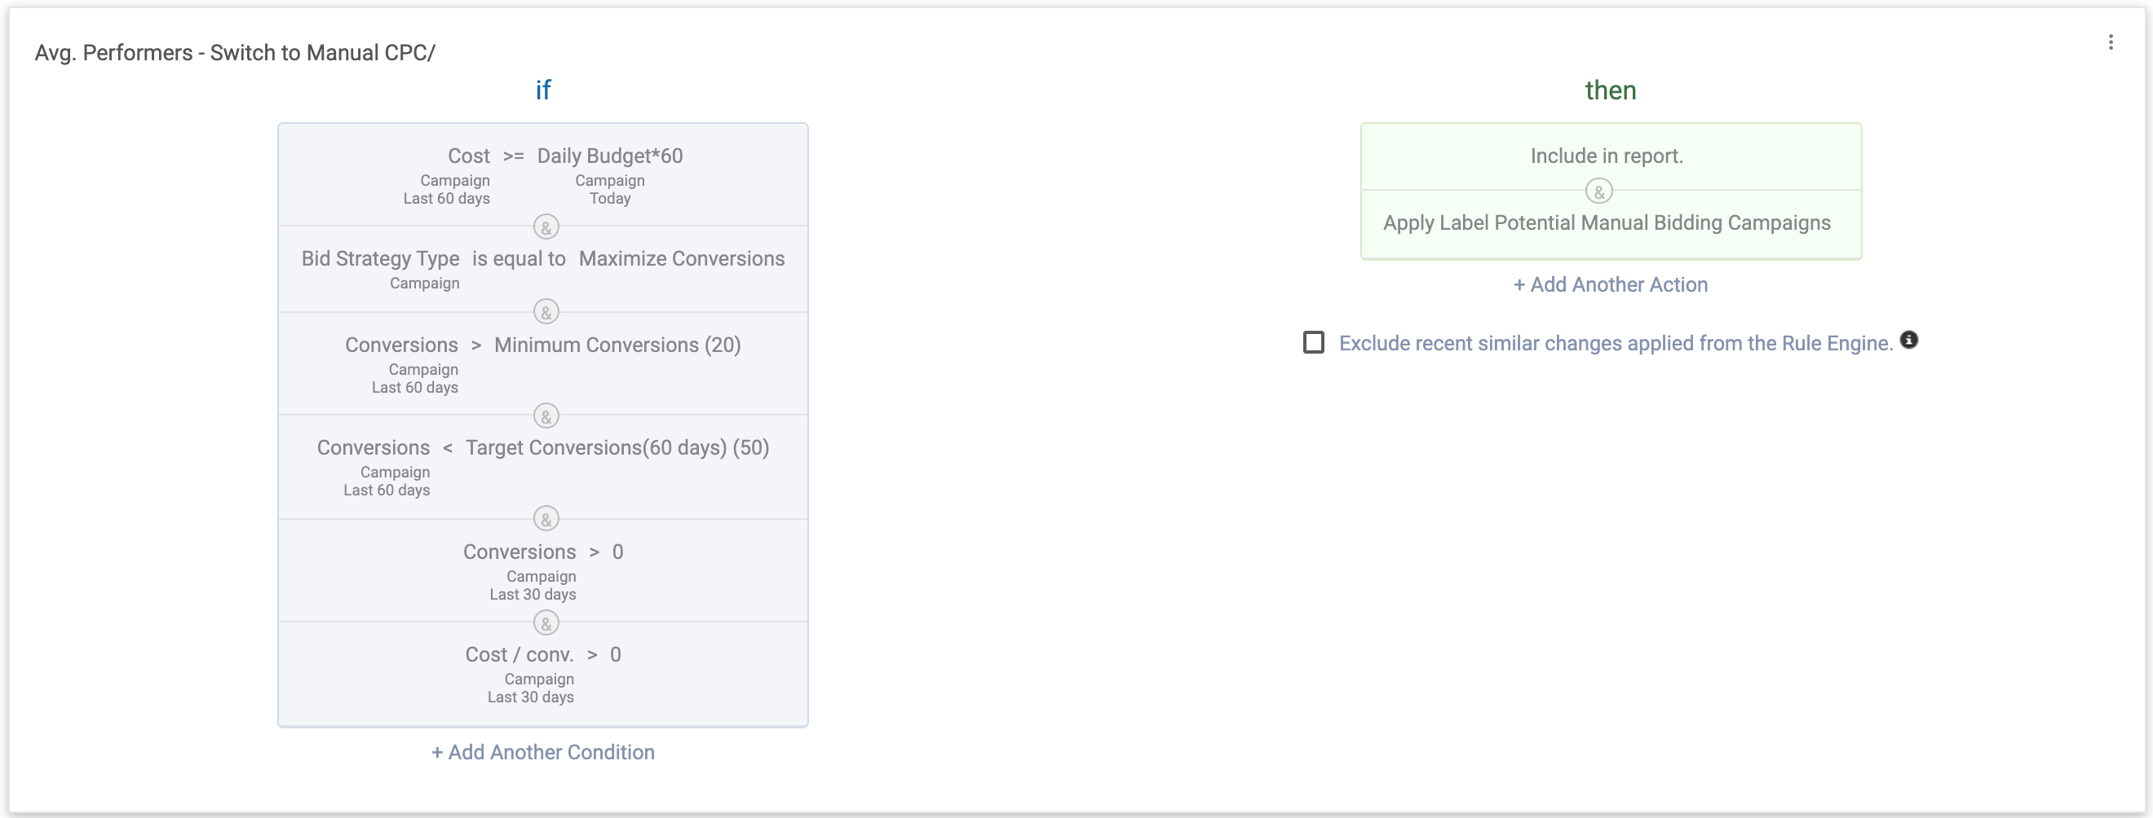
Task: Click the 'then' heading
Action: tap(1611, 90)
